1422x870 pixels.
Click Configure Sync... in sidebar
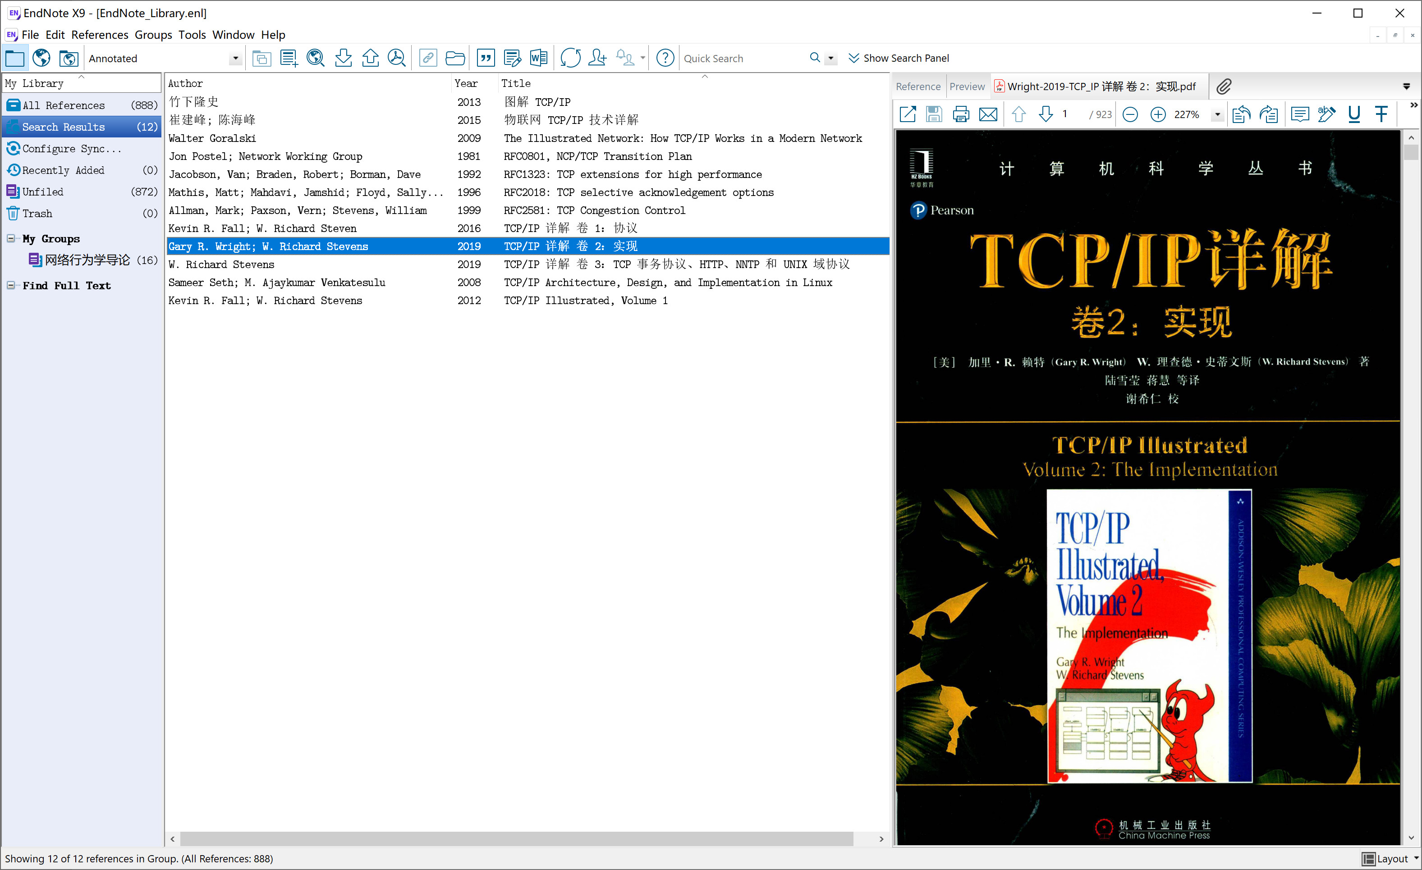81,148
